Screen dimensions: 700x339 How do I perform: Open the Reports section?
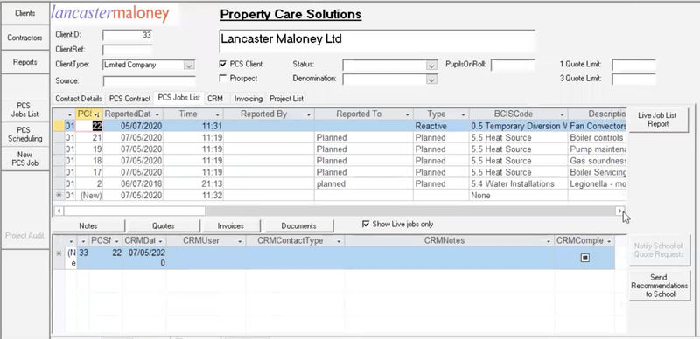click(25, 62)
